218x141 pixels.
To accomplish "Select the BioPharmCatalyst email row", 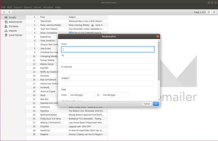I will 67,115.
